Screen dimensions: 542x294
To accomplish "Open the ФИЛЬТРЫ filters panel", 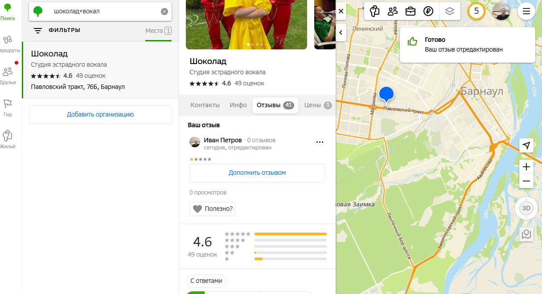I will pos(57,30).
